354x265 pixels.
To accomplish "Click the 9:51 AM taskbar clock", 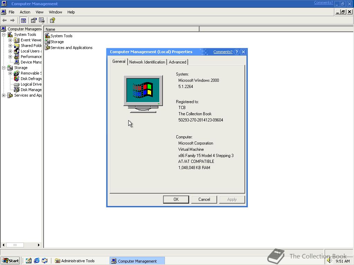I will [343, 261].
